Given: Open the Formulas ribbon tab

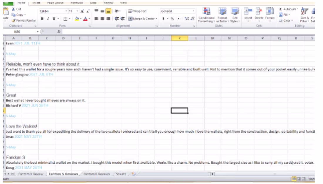Looking at the screenshot, I should pyautogui.click(x=77, y=3).
